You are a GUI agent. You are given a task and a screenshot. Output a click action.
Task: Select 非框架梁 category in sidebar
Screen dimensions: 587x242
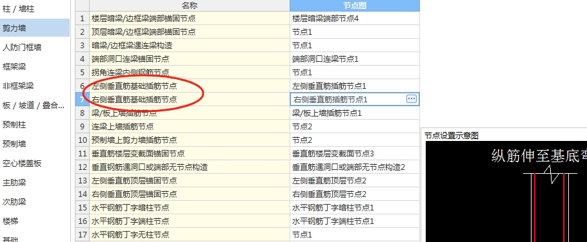point(18,86)
